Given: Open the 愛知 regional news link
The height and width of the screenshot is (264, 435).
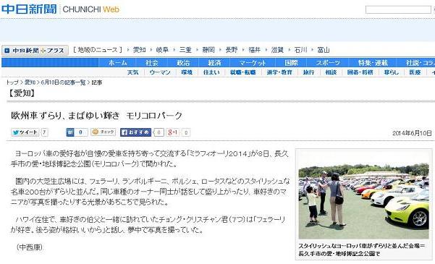Looking at the screenshot, I should [x=139, y=50].
